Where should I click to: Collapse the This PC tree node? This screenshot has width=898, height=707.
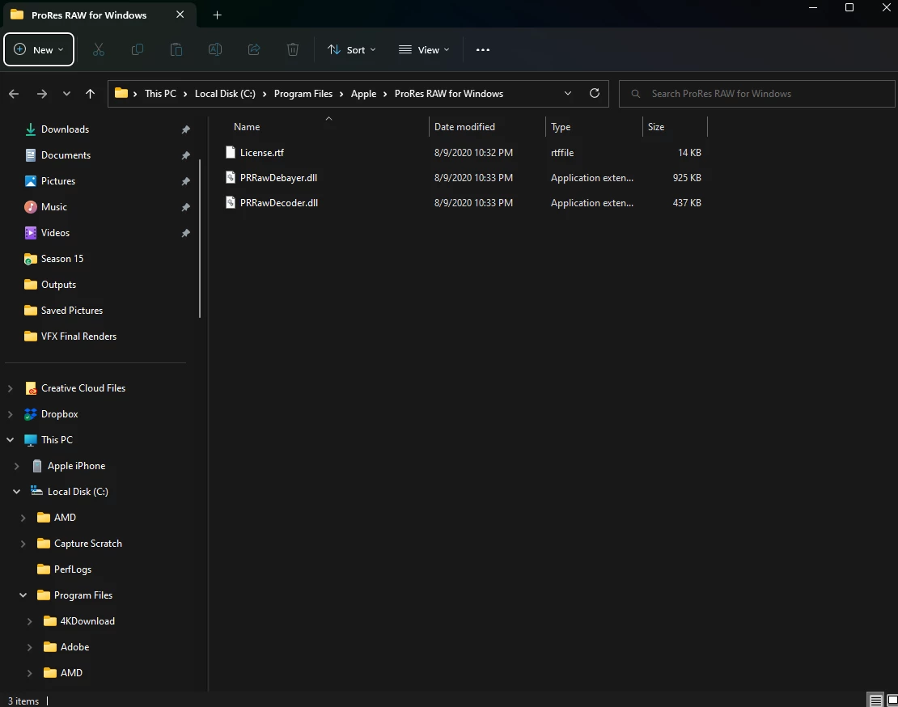11,440
